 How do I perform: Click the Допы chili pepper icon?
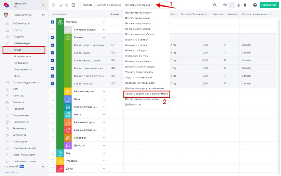click(x=60, y=169)
